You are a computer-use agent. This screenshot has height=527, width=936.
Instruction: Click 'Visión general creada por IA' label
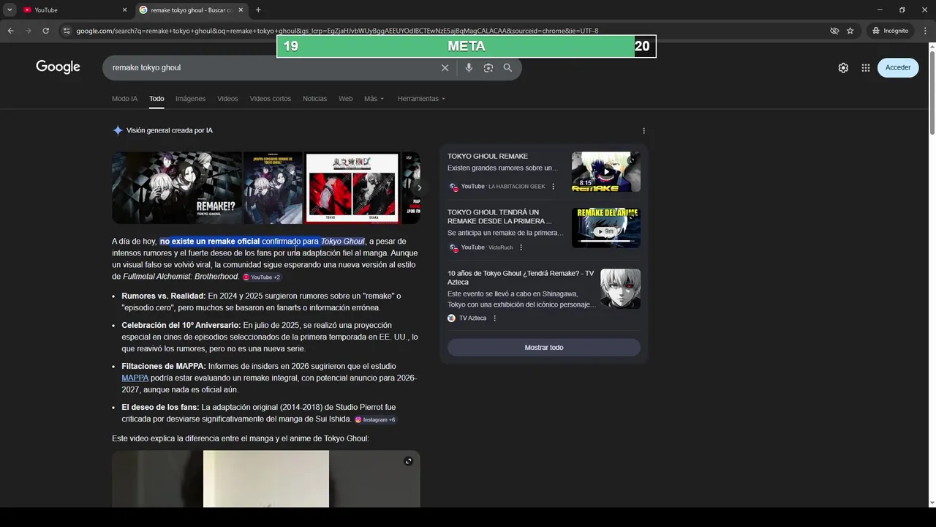(x=170, y=130)
